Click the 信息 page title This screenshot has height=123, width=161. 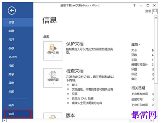(50, 20)
